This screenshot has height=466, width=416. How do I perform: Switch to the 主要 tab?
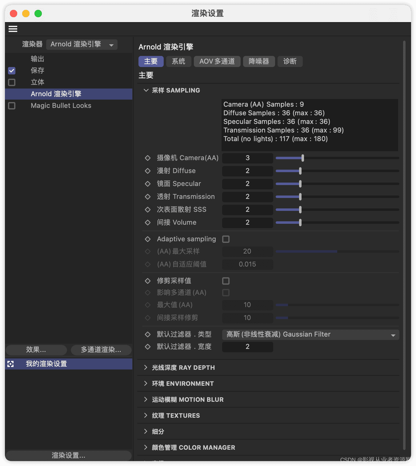pyautogui.click(x=151, y=61)
